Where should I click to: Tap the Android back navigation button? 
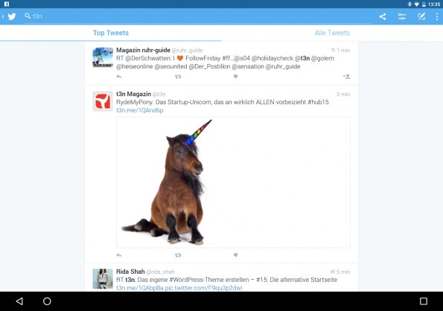tap(19, 301)
